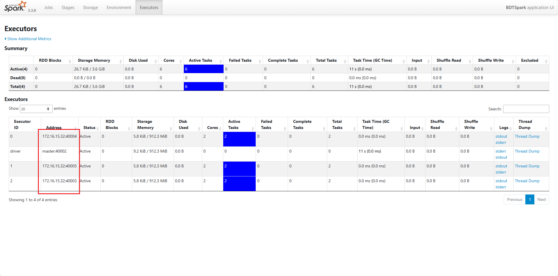Sort executors table by Status
The image size is (558, 276).
coord(89,125)
